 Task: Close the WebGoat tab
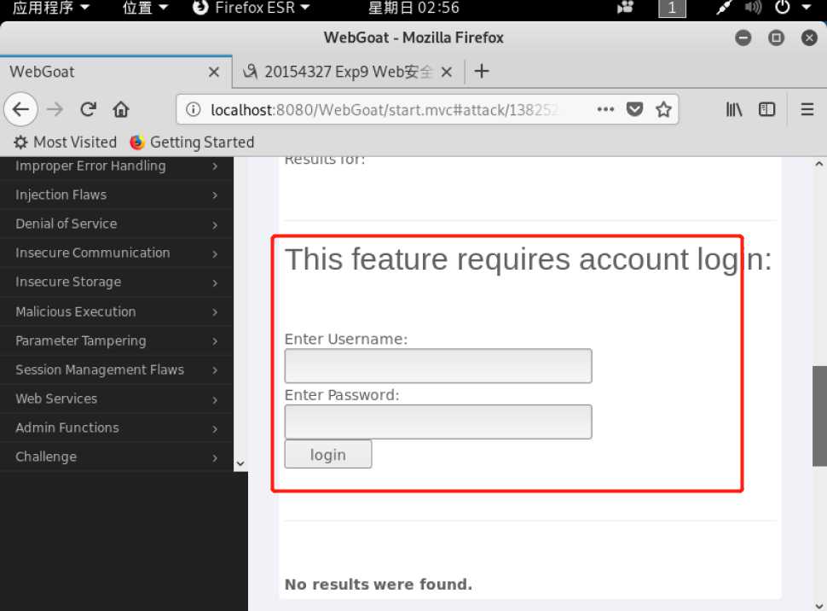click(x=214, y=72)
